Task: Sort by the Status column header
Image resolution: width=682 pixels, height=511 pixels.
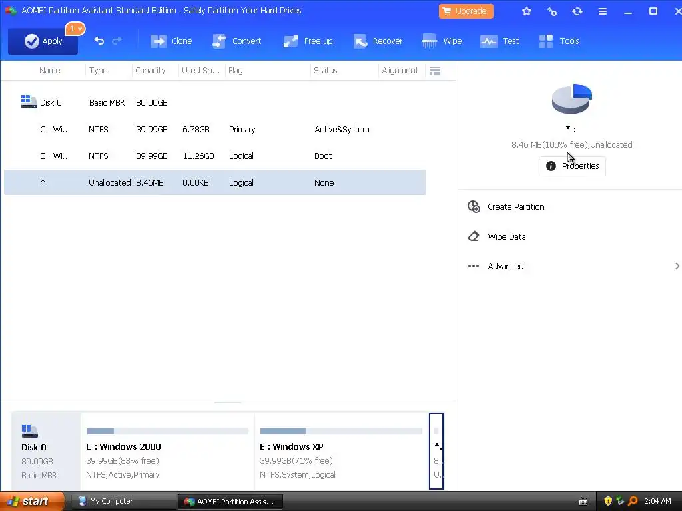Action: pyautogui.click(x=325, y=71)
